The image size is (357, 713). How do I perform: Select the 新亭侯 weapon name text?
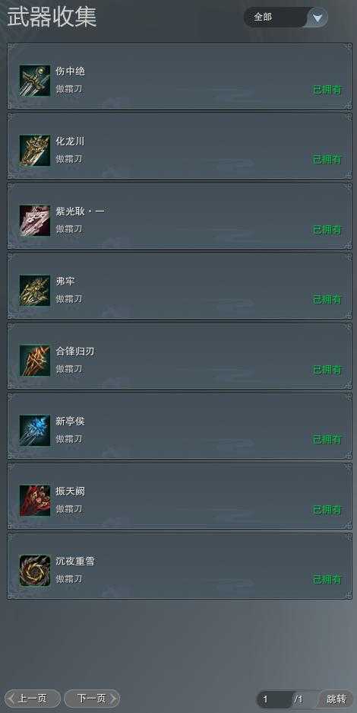pyautogui.click(x=70, y=422)
